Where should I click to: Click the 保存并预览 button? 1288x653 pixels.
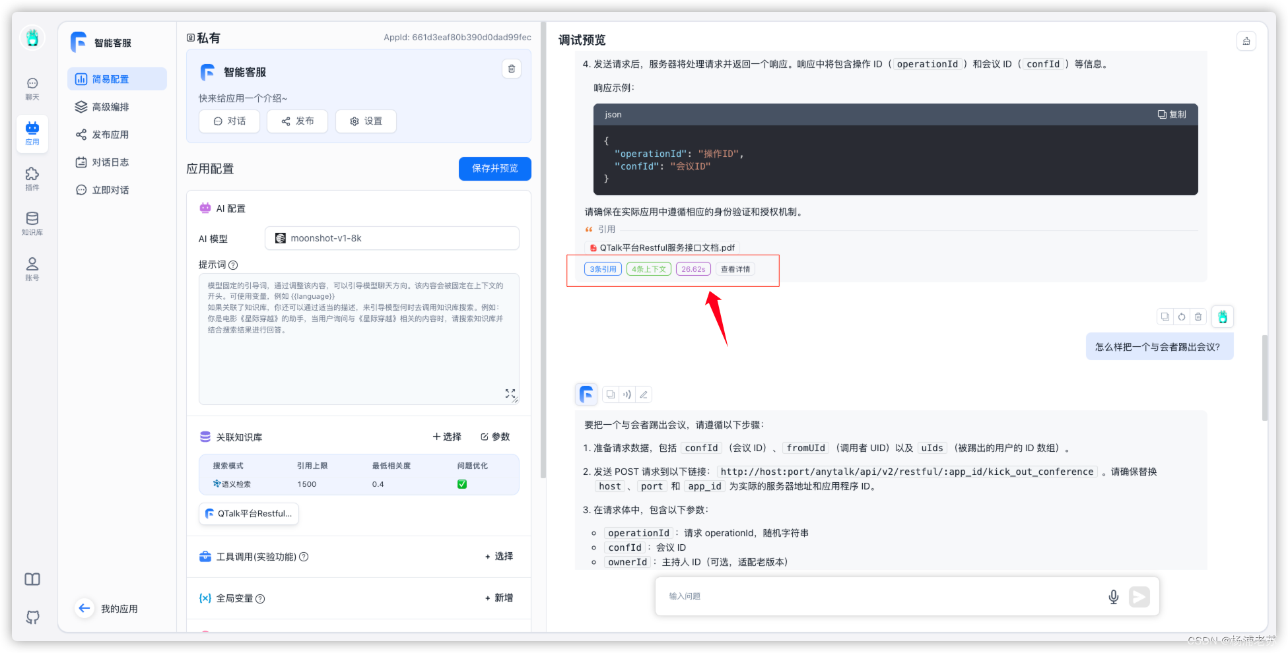click(494, 169)
